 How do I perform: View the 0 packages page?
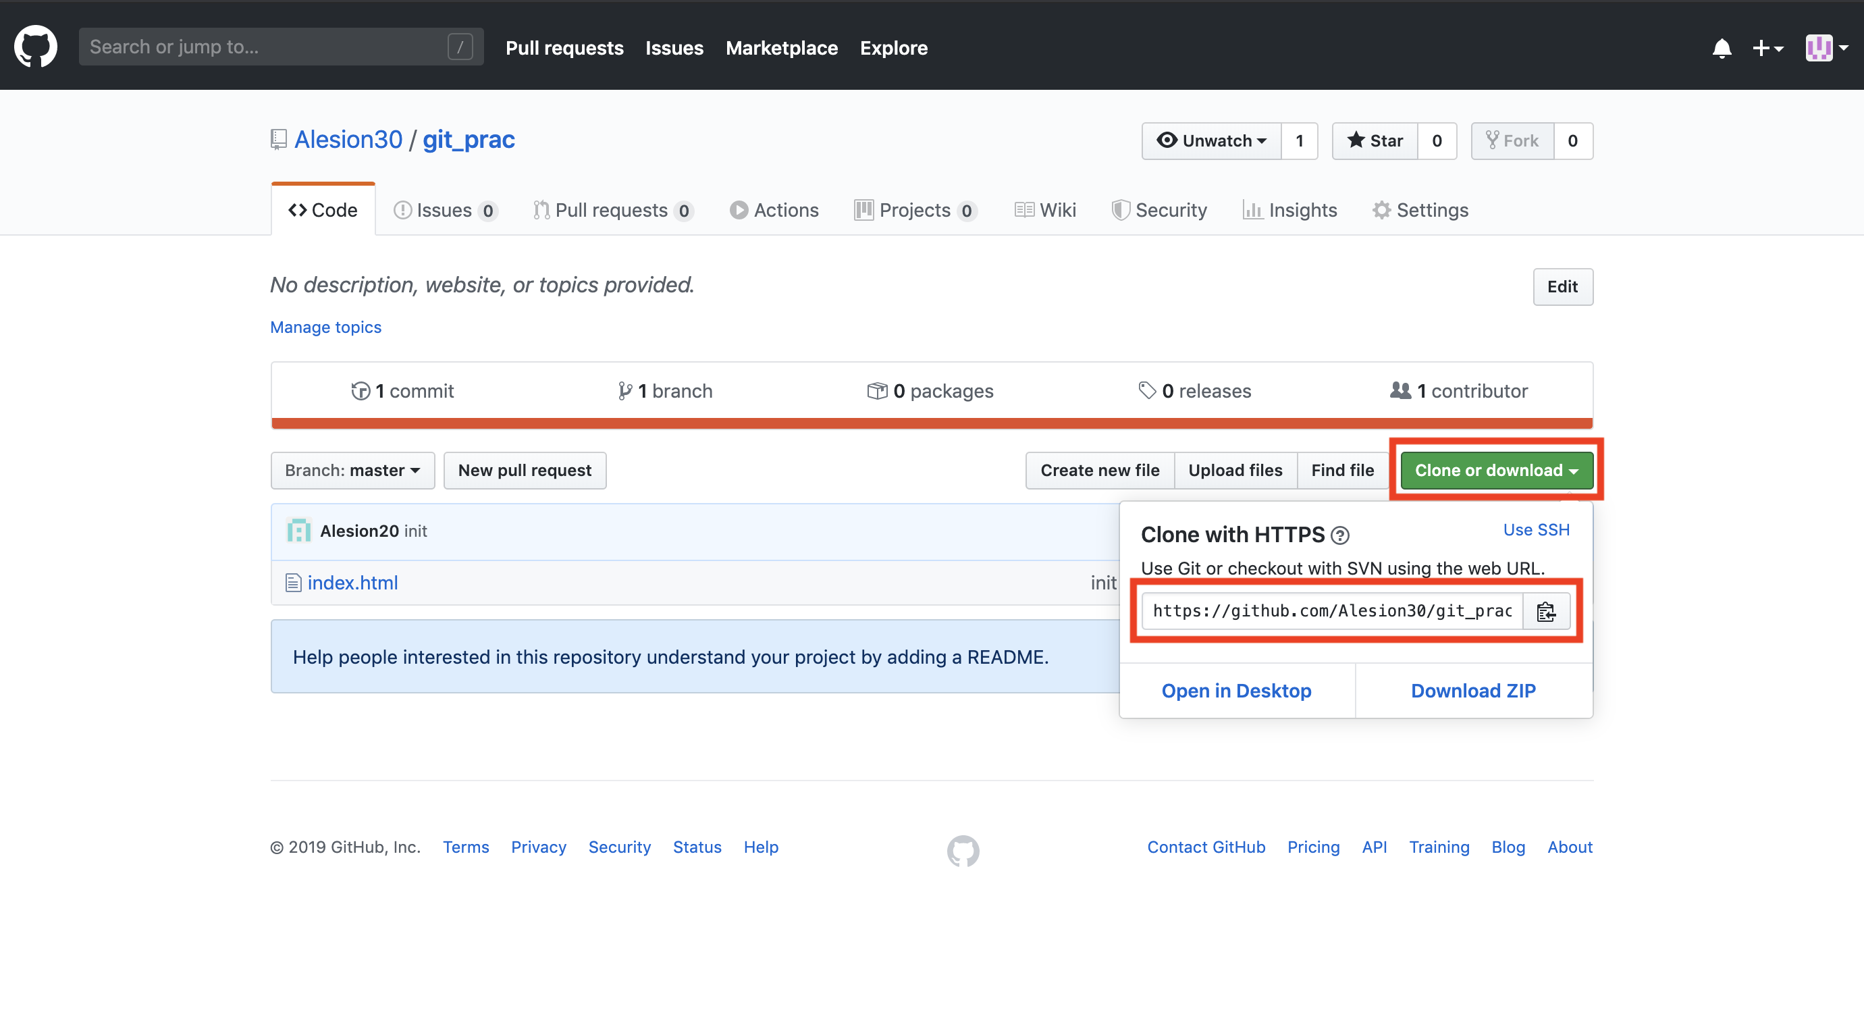coord(930,391)
